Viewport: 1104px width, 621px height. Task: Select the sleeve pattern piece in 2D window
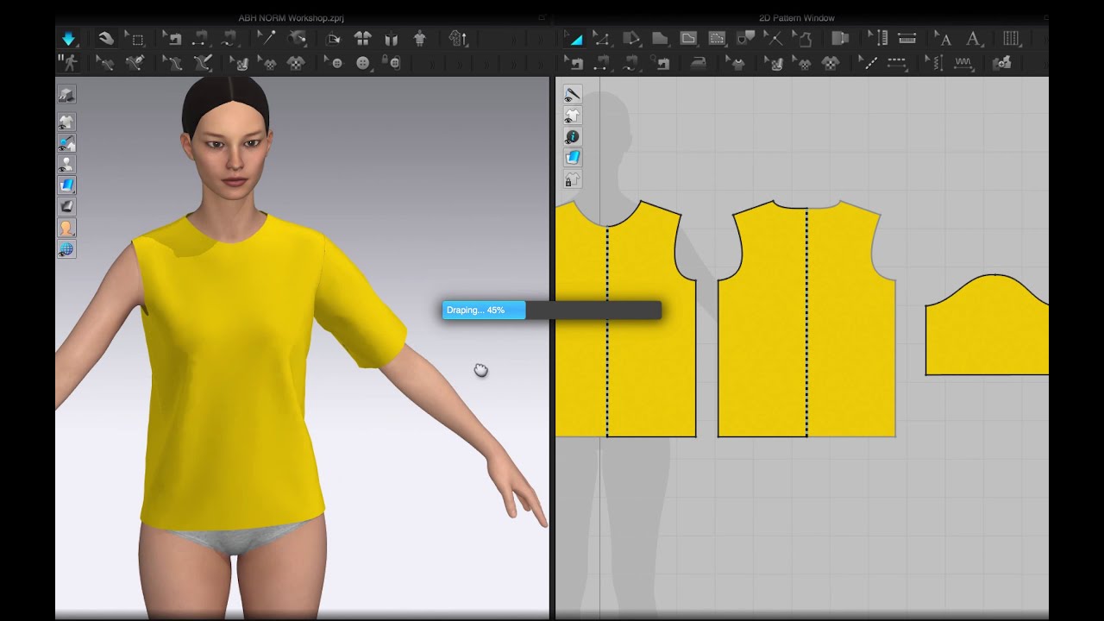pos(988,325)
